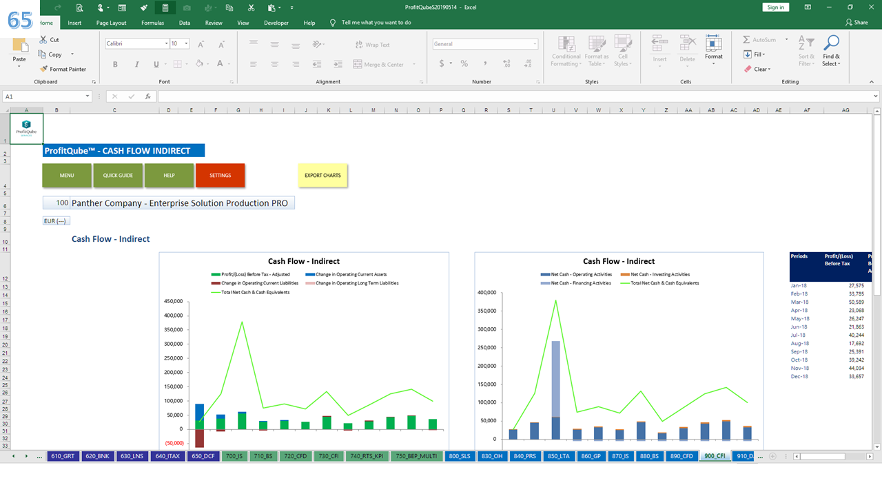Click the Tell me what you want search

[376, 23]
